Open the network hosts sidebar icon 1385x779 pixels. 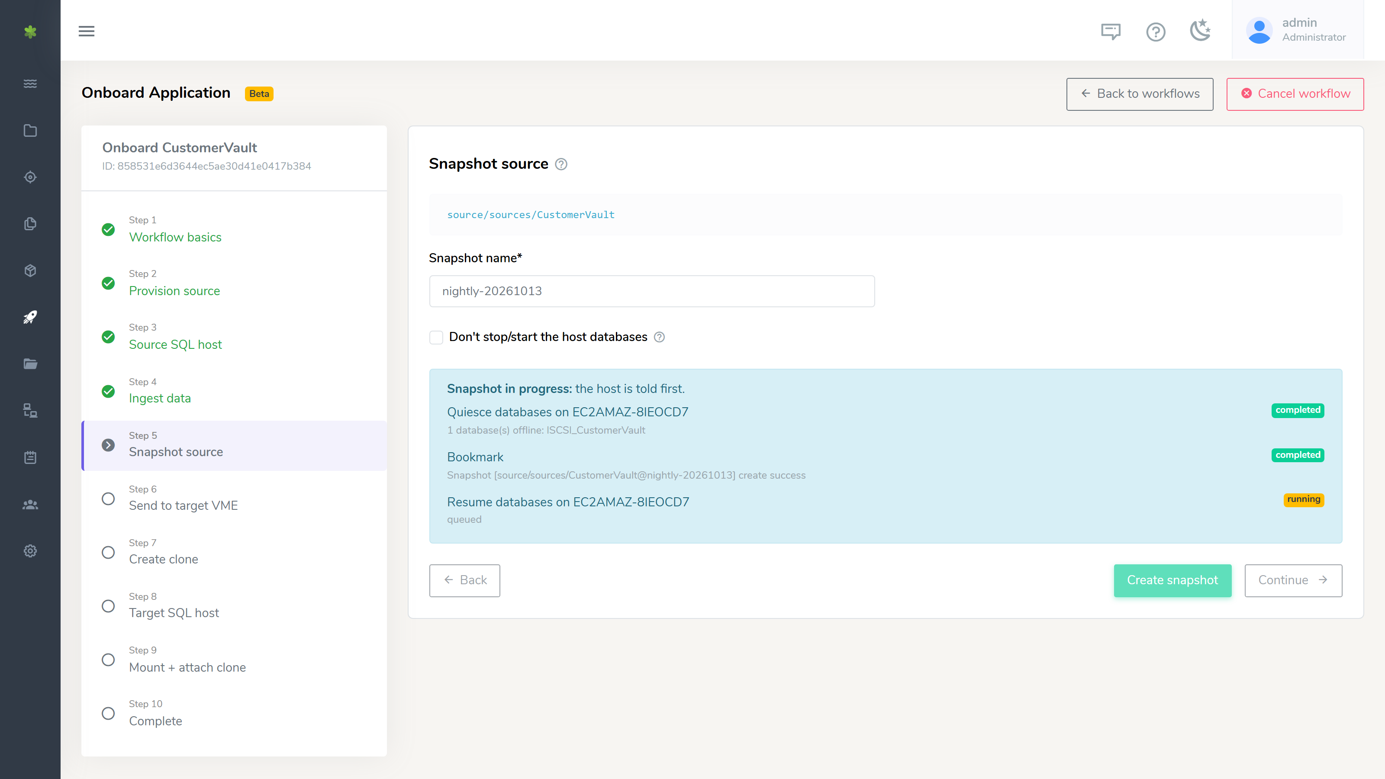click(x=30, y=411)
